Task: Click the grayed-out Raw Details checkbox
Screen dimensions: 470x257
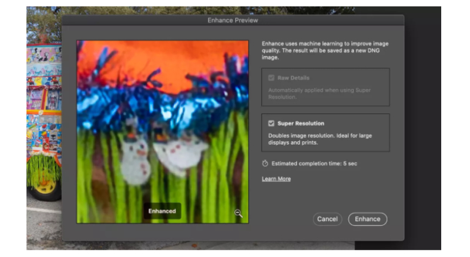Action: tap(271, 78)
